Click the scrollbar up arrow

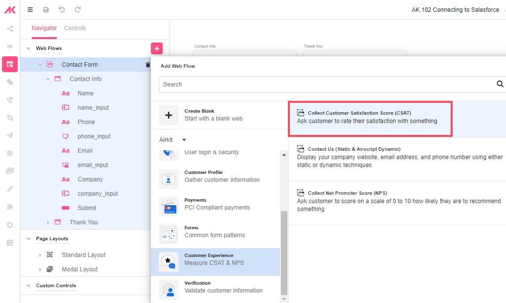(x=284, y=155)
